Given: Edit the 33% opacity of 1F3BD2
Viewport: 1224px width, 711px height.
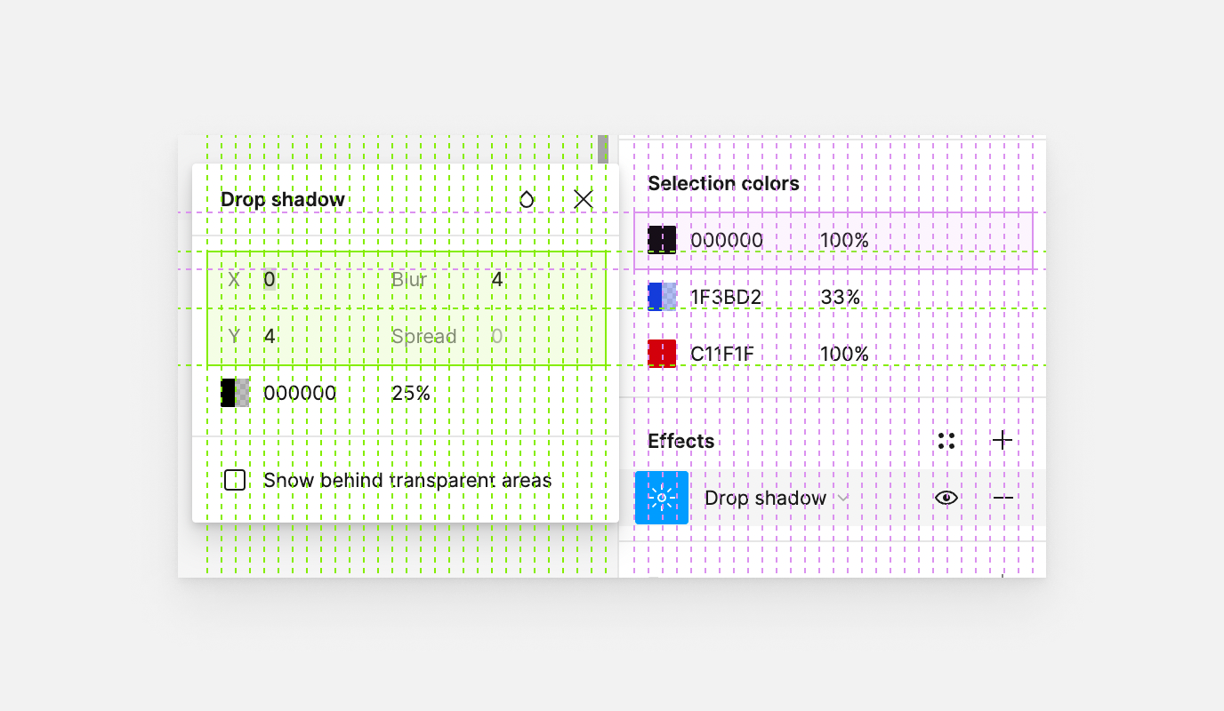Looking at the screenshot, I should [841, 297].
